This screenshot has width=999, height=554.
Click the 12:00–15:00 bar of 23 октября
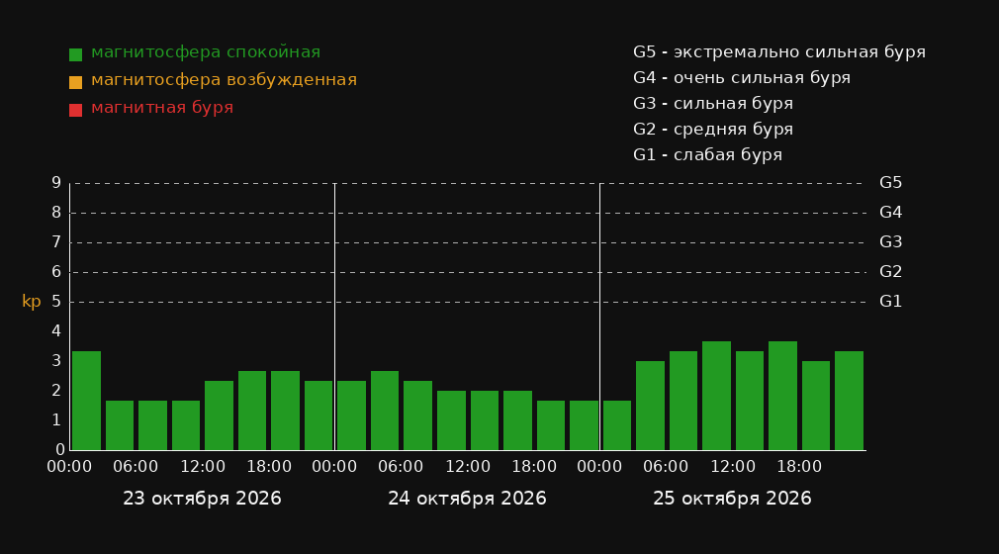220,415
